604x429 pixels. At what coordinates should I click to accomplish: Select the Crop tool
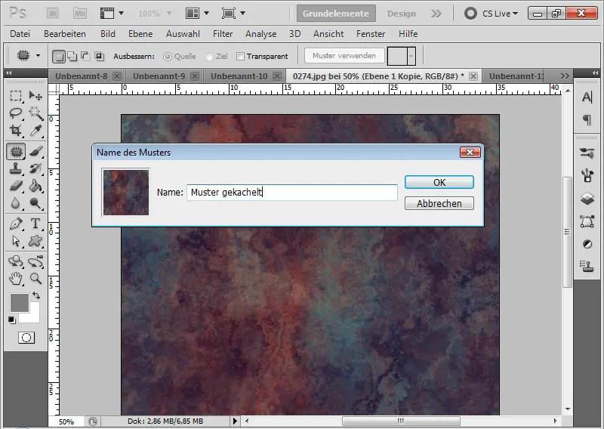tap(16, 131)
